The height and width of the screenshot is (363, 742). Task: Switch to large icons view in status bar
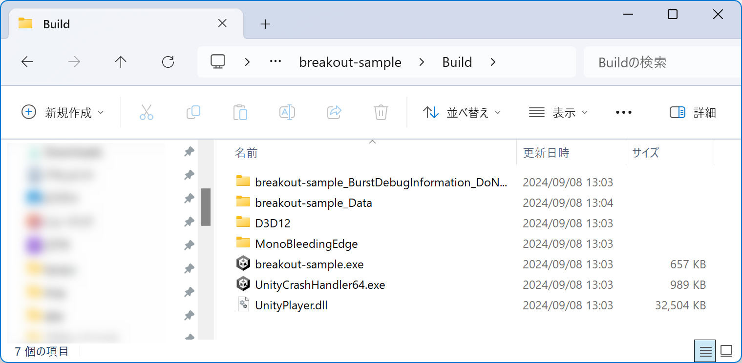726,351
